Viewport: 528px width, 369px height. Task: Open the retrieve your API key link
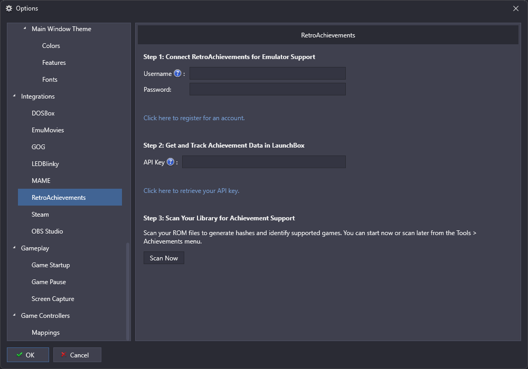tap(191, 191)
